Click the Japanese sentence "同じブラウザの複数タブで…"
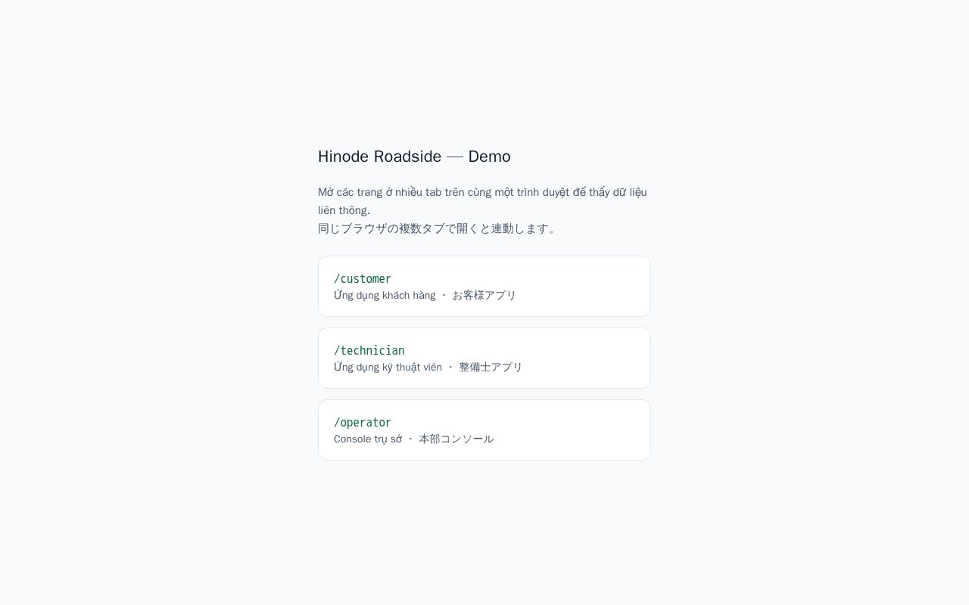The width and height of the screenshot is (969, 605). [x=438, y=228]
